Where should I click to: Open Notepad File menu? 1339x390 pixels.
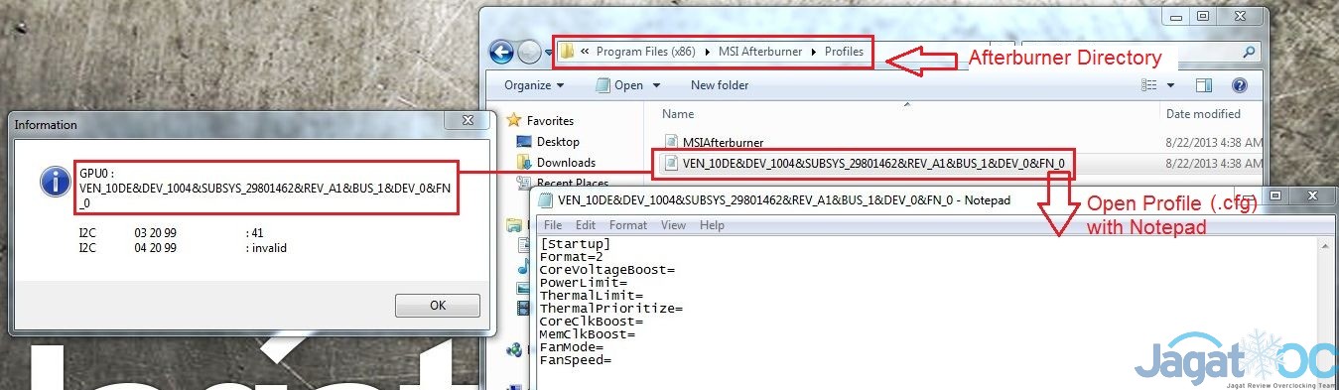pos(553,225)
